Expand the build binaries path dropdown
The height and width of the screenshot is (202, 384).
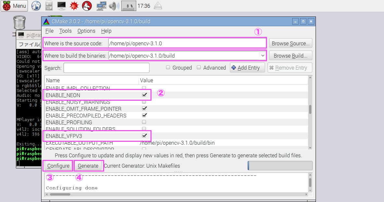click(x=262, y=56)
